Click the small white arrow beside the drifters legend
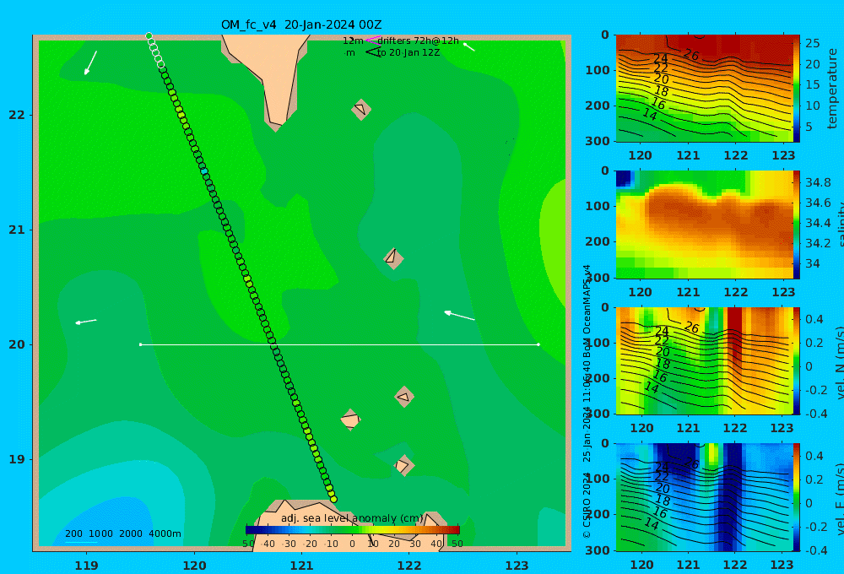This screenshot has height=574, width=844. click(x=468, y=46)
